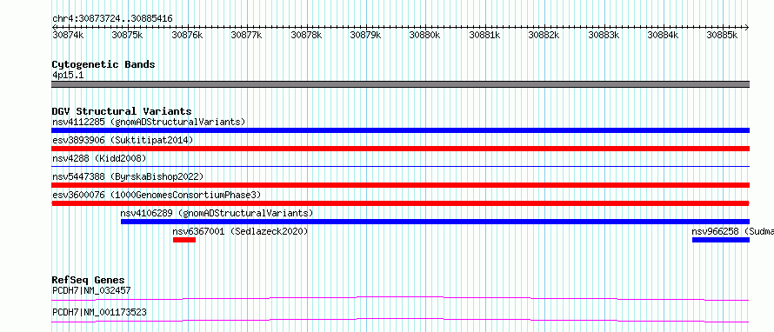This screenshot has width=774, height=332.
Task: Select the blue bar under nsv4112285
Action: (400, 130)
